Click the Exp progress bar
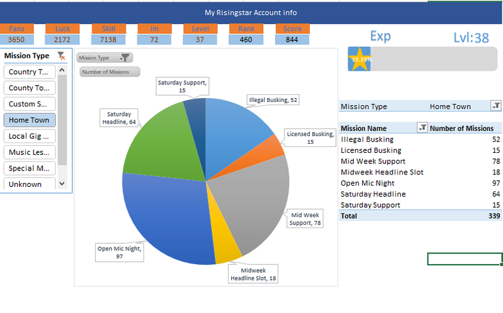The width and height of the screenshot is (503, 313). tap(423, 59)
